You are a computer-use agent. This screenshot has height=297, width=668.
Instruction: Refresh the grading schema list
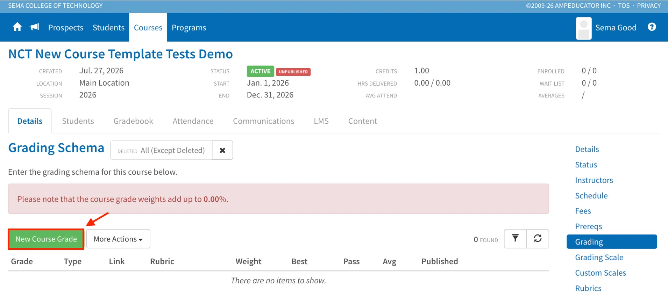538,239
